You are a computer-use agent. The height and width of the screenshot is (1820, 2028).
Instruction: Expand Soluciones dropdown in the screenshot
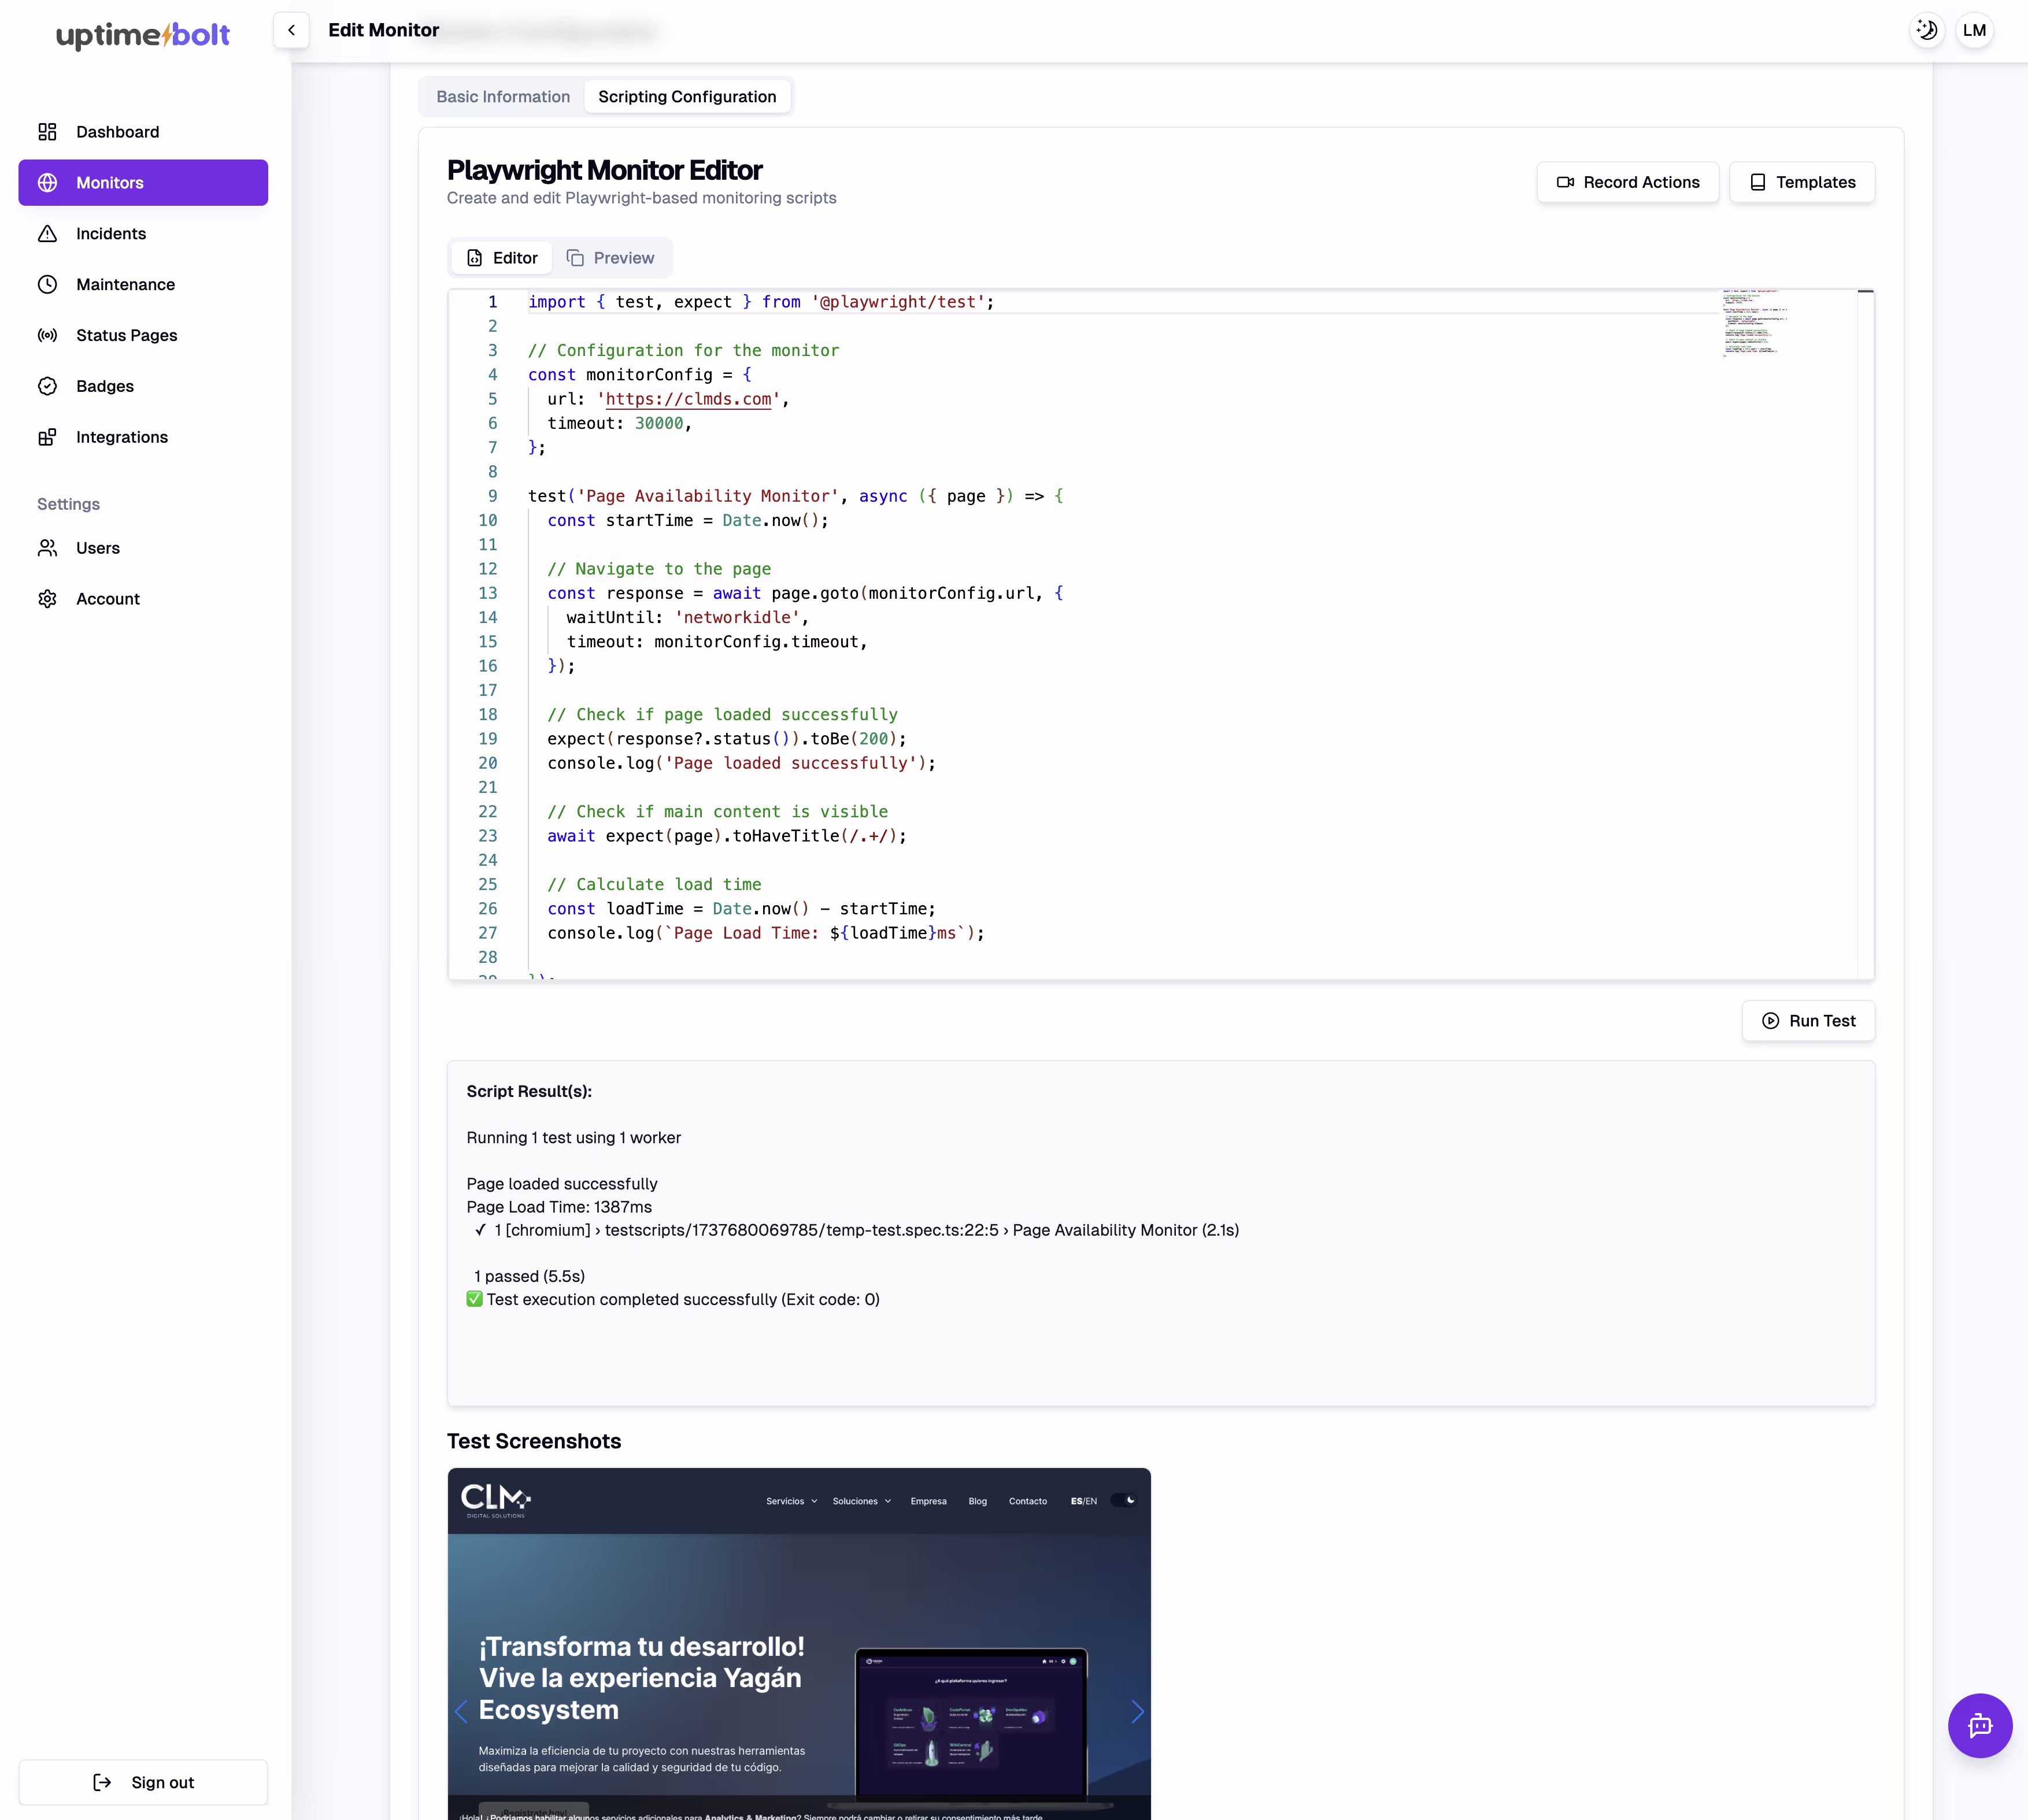[x=861, y=1501]
